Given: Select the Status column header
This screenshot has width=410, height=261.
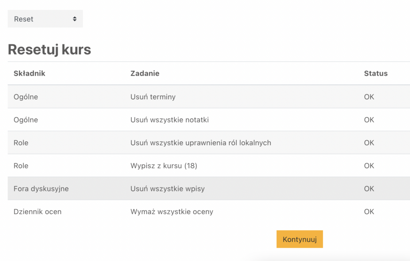Looking at the screenshot, I should coord(376,74).
